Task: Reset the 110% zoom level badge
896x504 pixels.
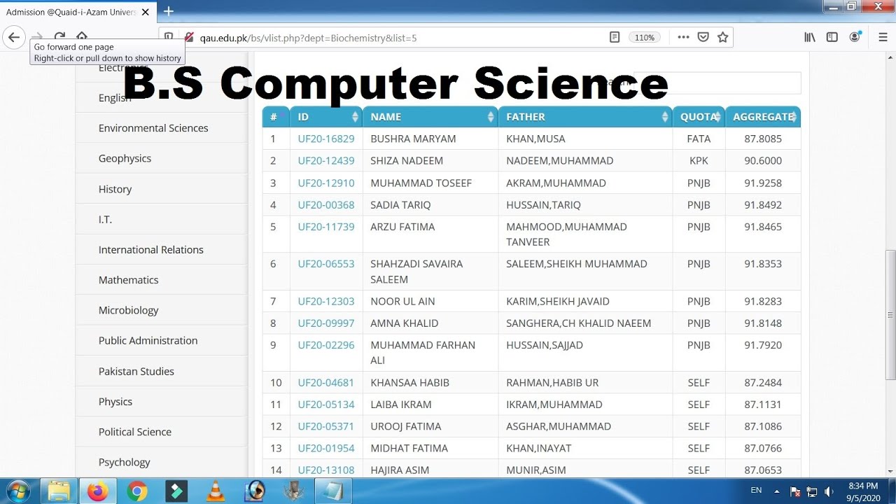Action: pos(645,38)
